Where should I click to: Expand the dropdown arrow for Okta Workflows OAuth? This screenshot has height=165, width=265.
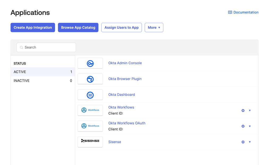point(250,126)
